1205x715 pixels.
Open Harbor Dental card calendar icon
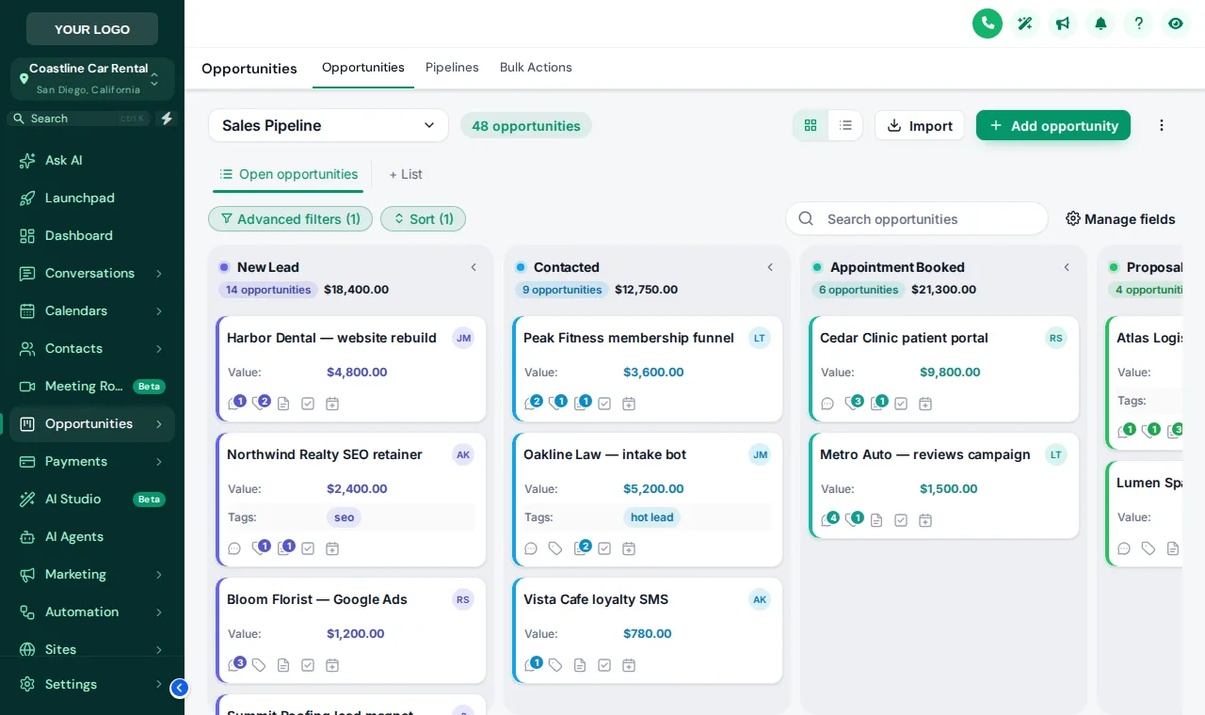332,404
